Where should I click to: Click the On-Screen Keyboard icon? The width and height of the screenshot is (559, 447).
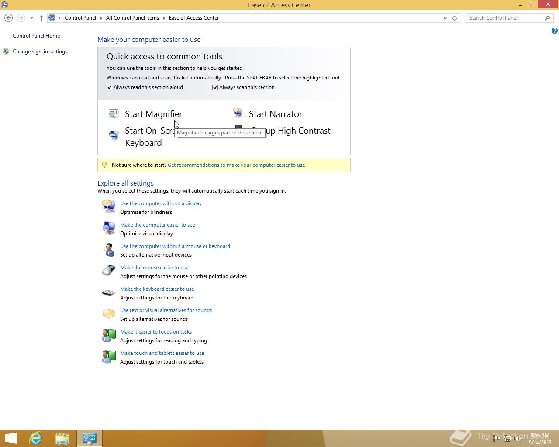click(114, 135)
